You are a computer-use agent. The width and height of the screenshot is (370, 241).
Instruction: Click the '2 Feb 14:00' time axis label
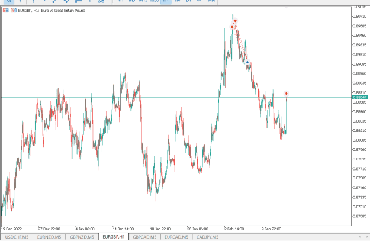point(234,229)
